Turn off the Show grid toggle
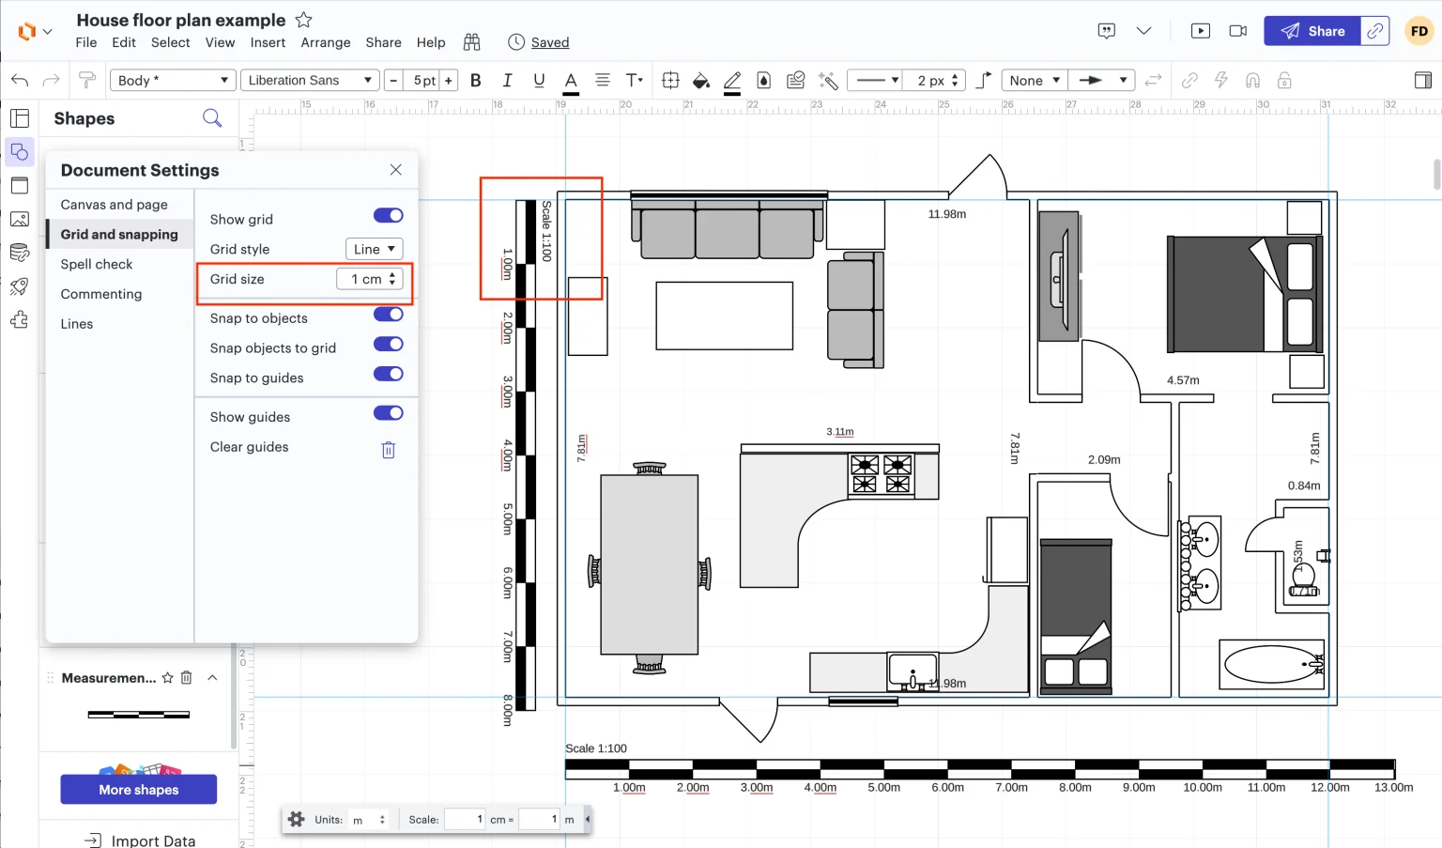Screen dimensions: 1442x848 389,216
